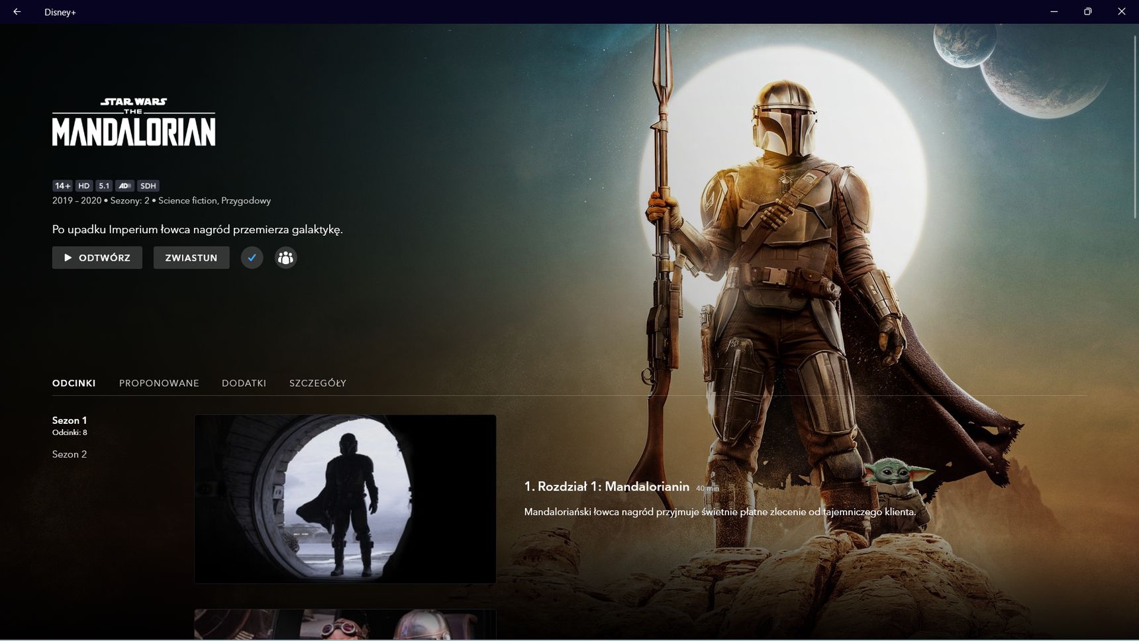This screenshot has width=1139, height=641.
Task: Toggle the watchlist checkmark icon
Action: [252, 258]
